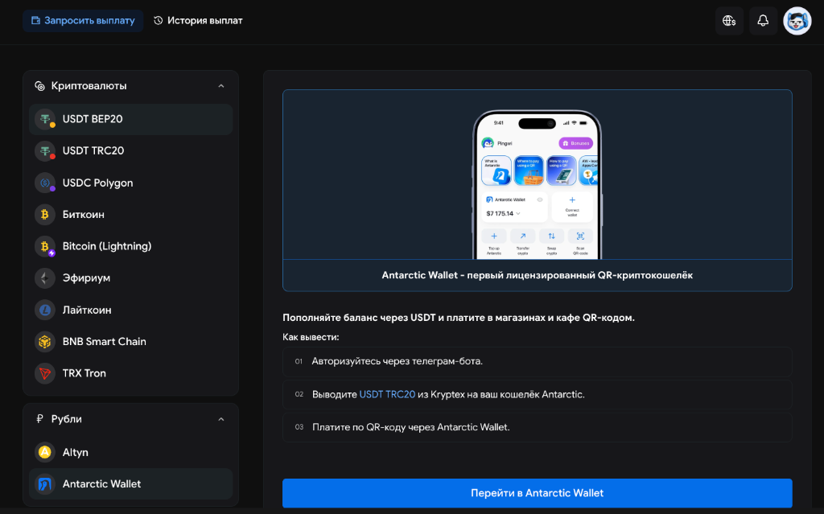Open the notifications bell
Image resolution: width=824 pixels, height=514 pixels.
point(763,20)
